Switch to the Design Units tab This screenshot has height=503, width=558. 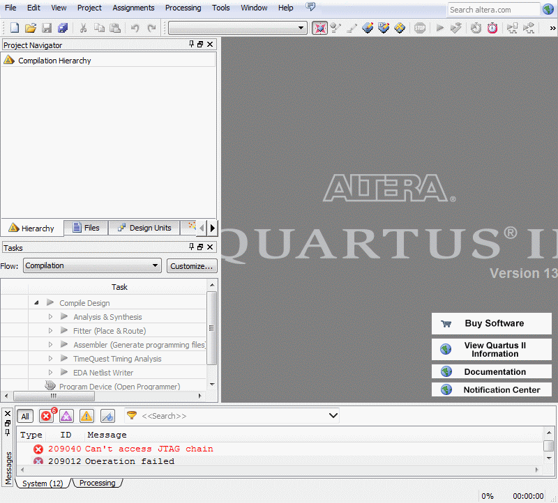tap(144, 228)
